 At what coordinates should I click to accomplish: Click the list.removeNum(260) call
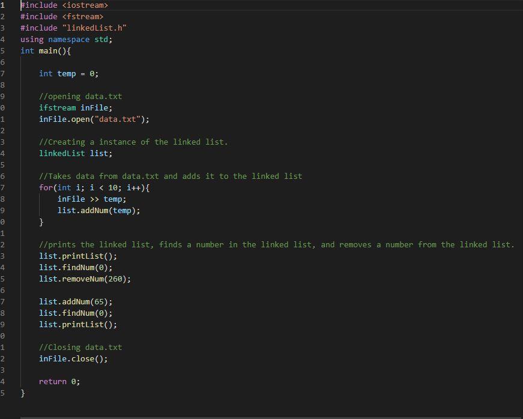point(84,279)
